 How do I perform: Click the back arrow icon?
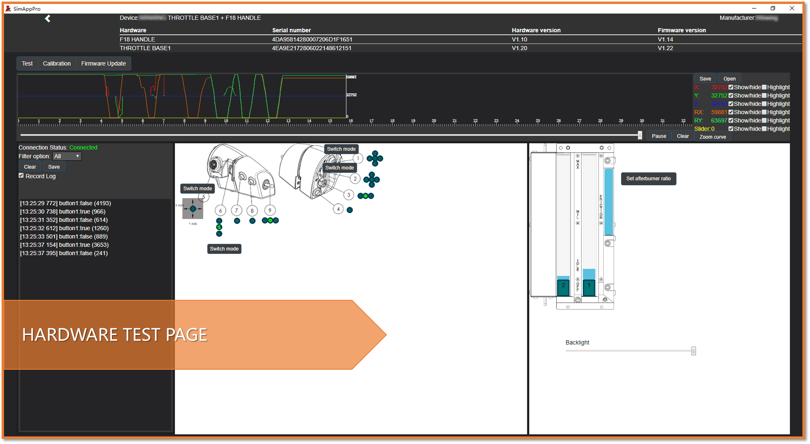pyautogui.click(x=48, y=18)
